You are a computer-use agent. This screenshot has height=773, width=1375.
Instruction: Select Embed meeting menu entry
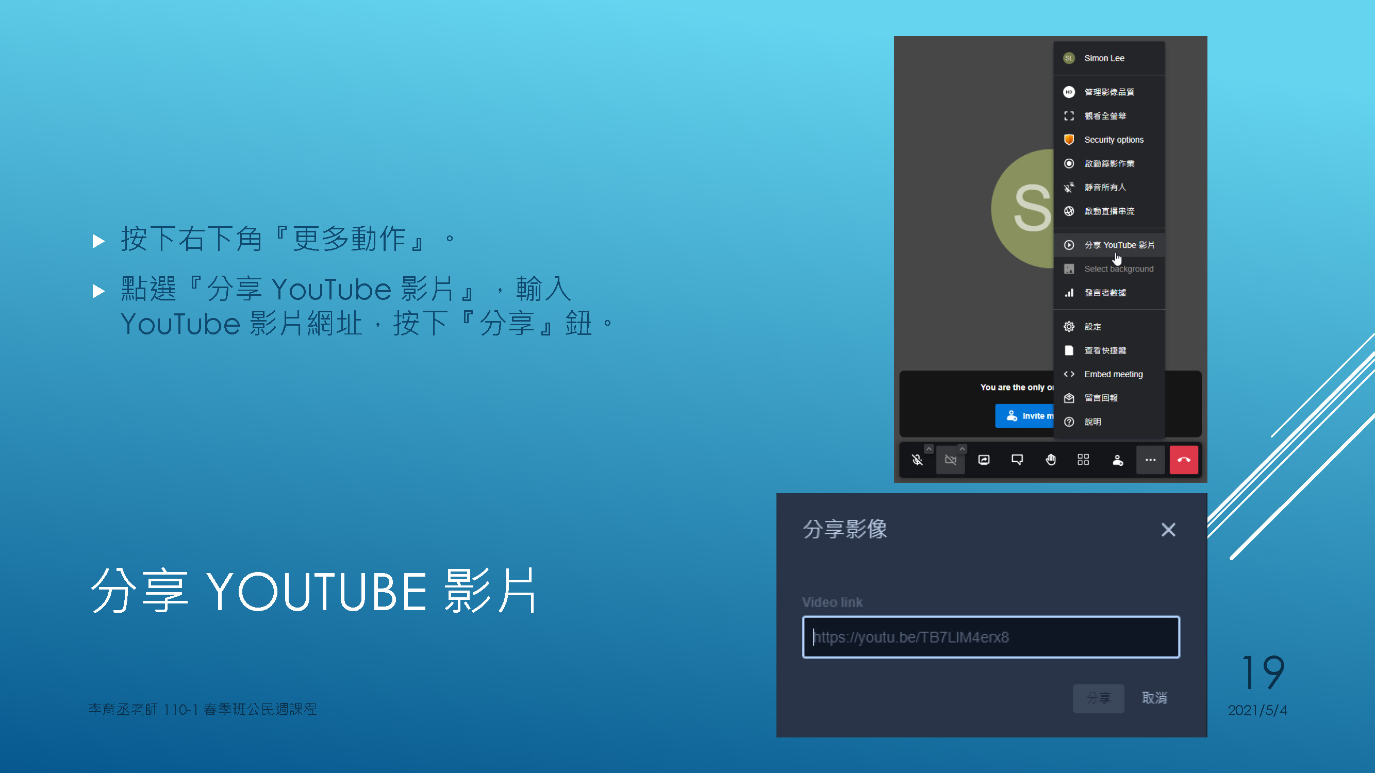click(1108, 374)
